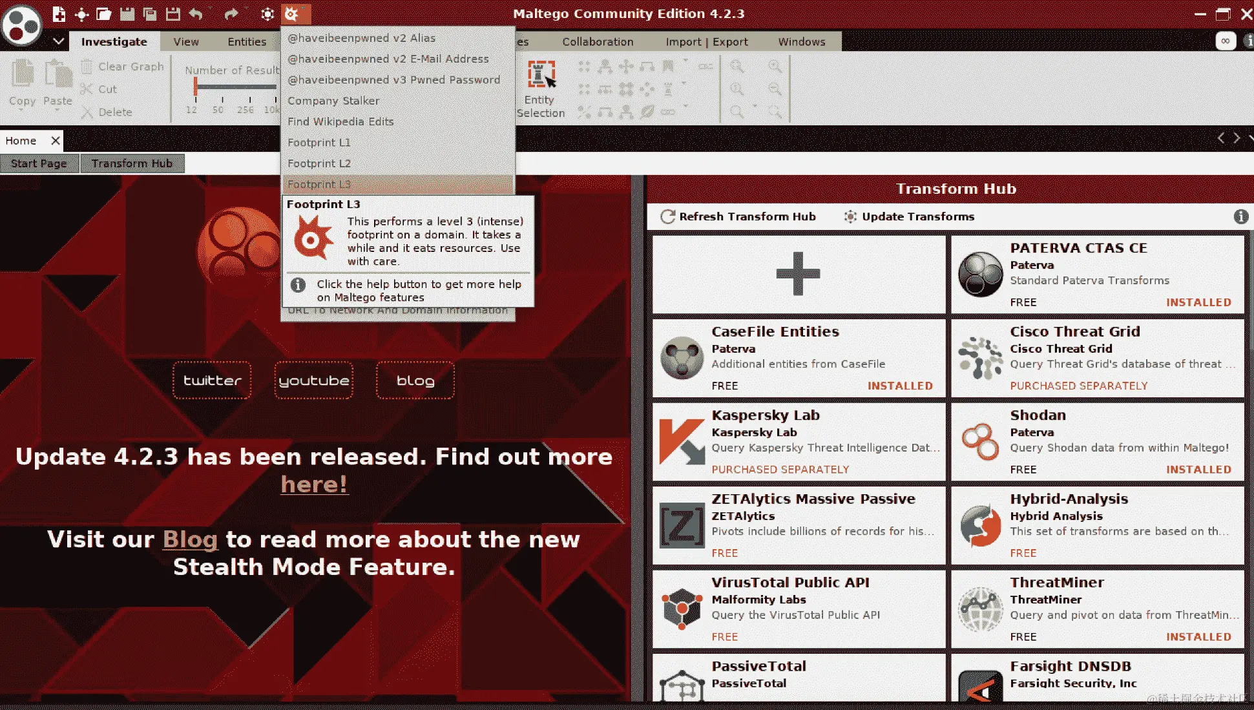Click the tab scroll right arrow
This screenshot has height=710, width=1254.
click(x=1237, y=138)
